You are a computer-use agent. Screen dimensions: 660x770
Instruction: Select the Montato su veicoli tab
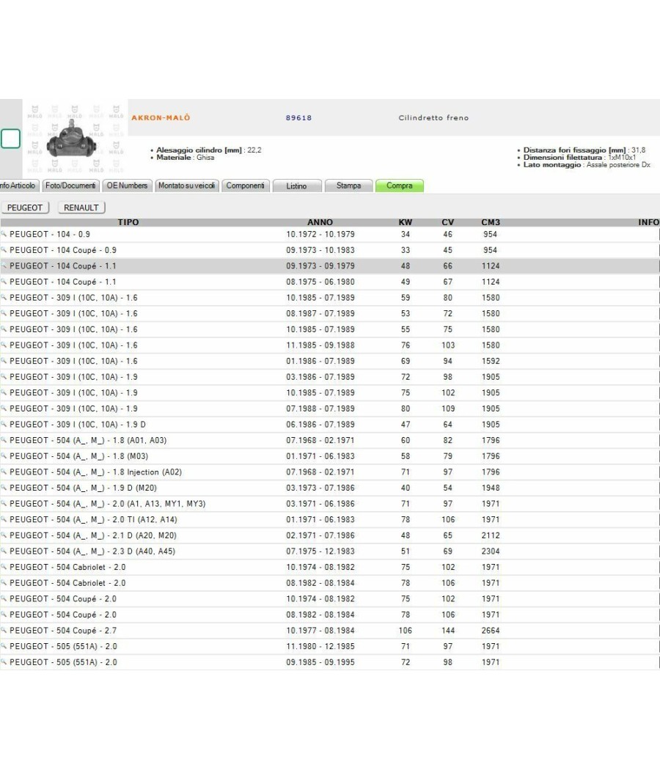click(186, 186)
